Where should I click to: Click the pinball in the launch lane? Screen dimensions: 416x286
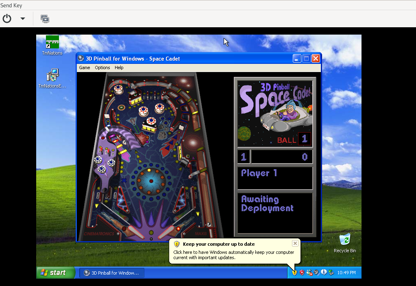(x=209, y=225)
